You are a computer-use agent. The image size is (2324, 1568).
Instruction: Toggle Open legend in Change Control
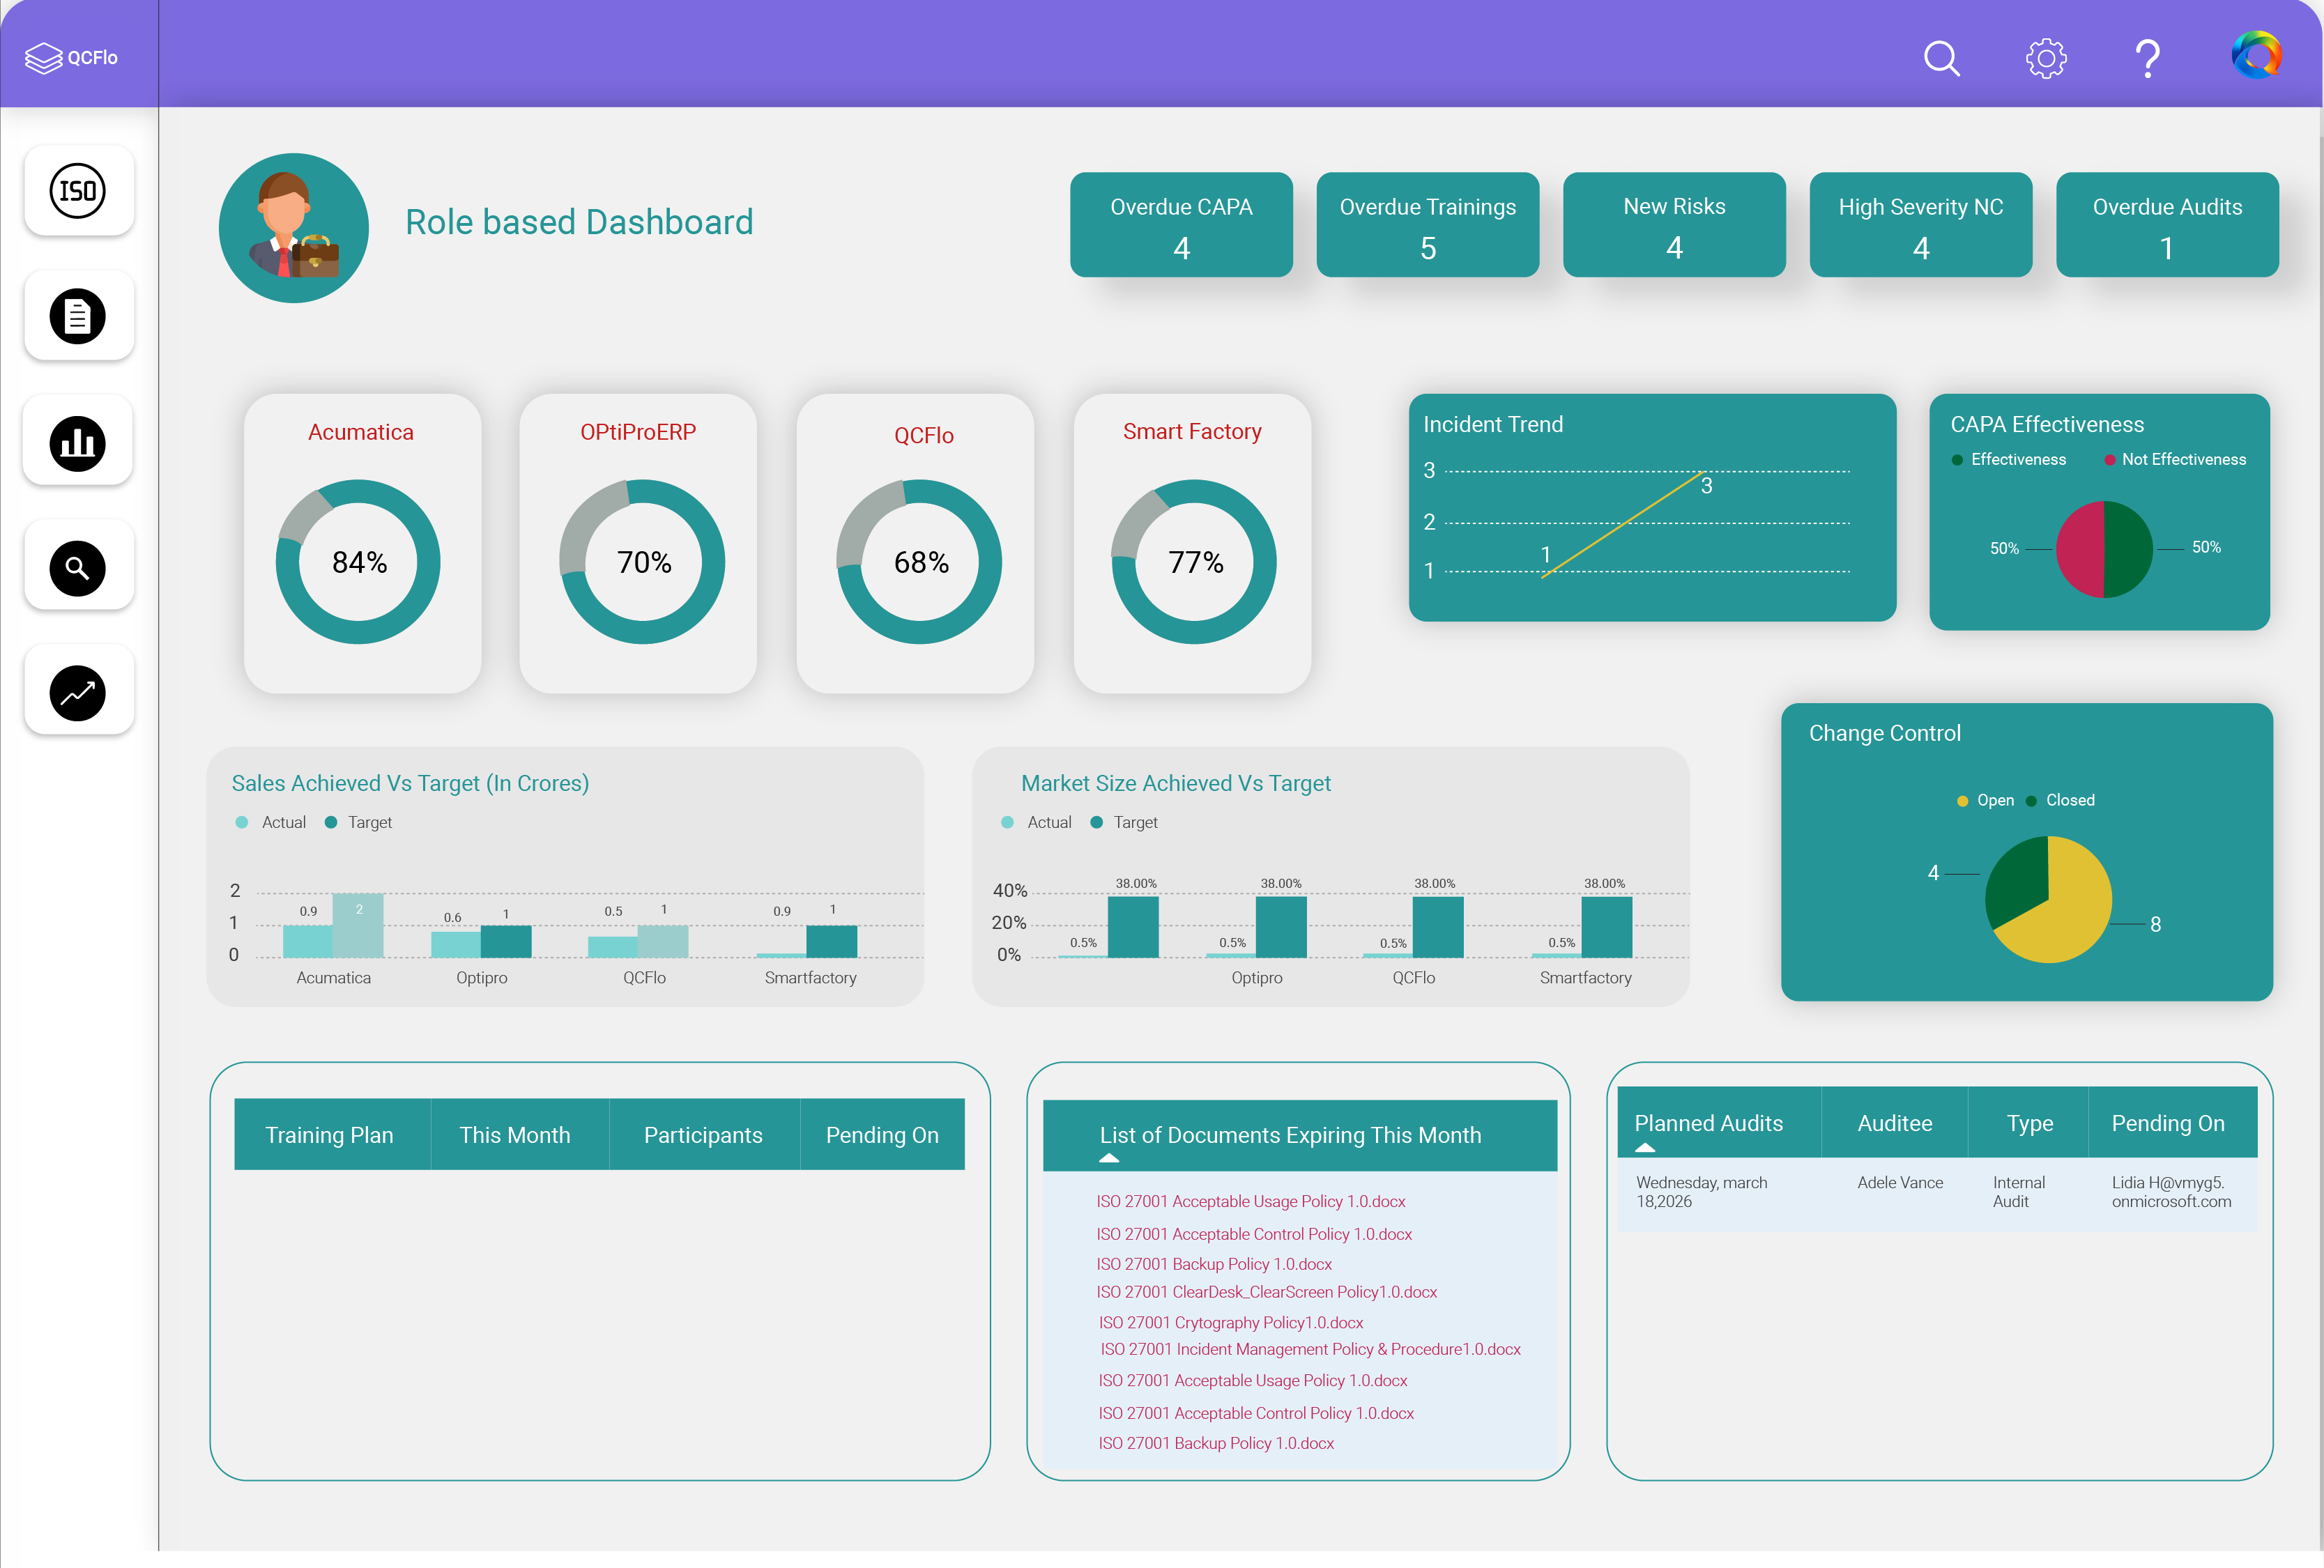point(1985,801)
